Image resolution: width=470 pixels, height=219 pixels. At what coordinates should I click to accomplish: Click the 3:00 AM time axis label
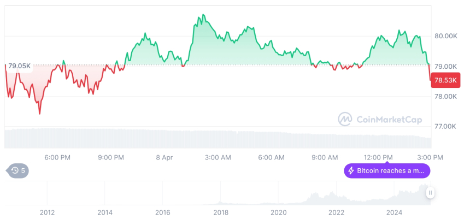pos(218,157)
